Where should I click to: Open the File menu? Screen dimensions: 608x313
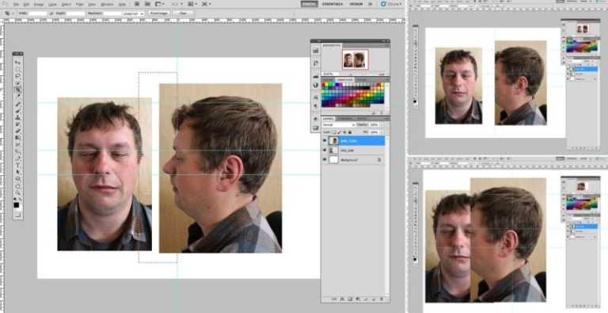tap(16, 4)
